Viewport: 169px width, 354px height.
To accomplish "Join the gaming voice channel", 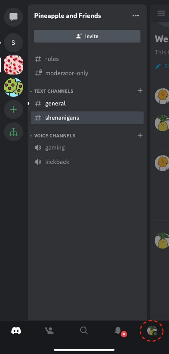I will click(x=87, y=148).
